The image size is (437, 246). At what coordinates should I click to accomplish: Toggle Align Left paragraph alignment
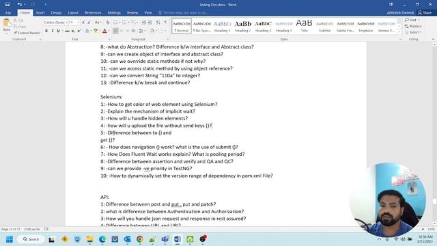(115, 31)
